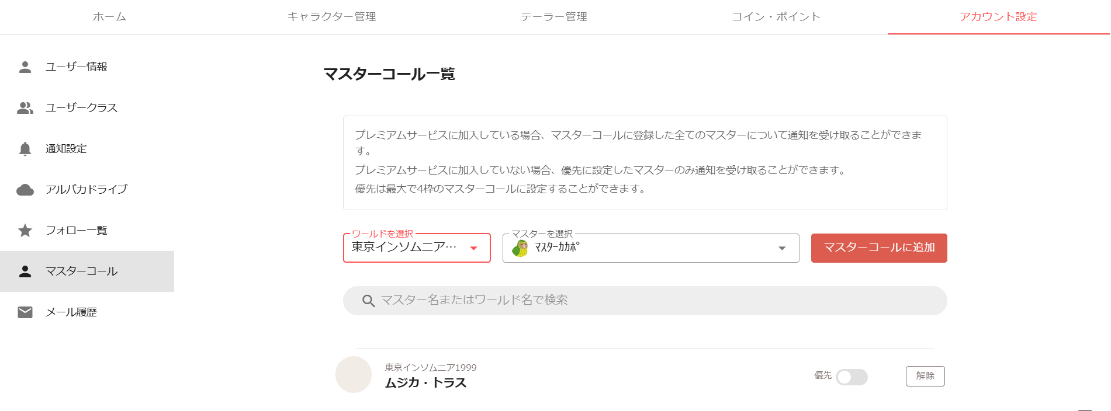Focus the マスター名またはワールド名で検索 field
The height and width of the screenshot is (411, 1111).
[x=645, y=301]
